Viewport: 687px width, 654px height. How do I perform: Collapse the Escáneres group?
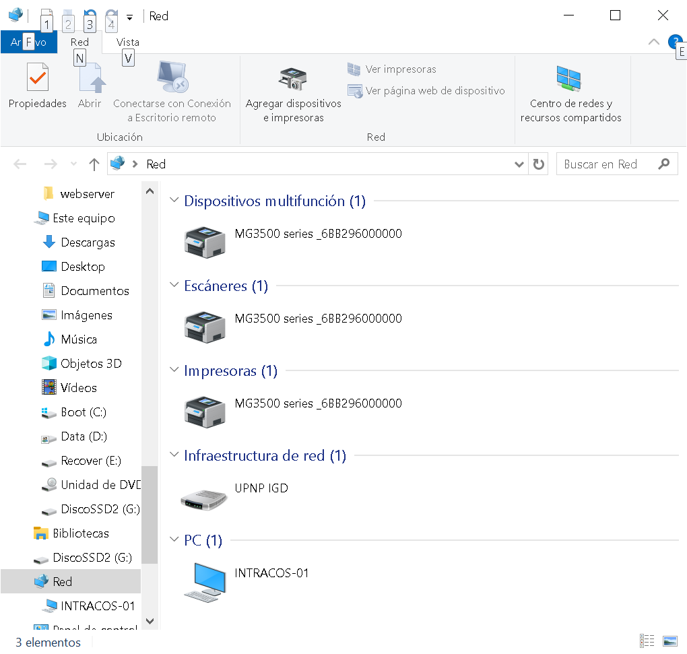coord(174,285)
